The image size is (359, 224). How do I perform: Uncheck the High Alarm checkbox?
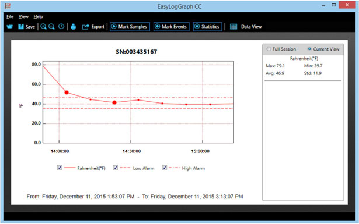click(165, 168)
